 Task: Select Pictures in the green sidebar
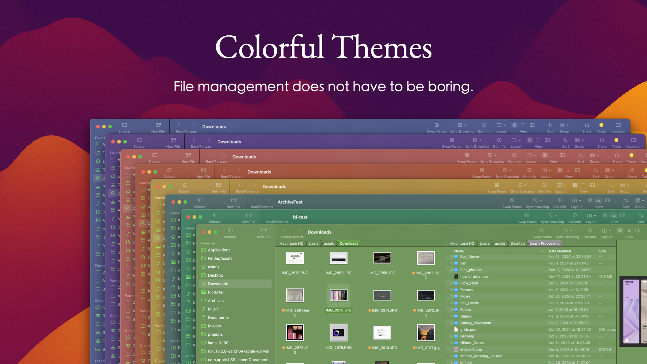215,292
